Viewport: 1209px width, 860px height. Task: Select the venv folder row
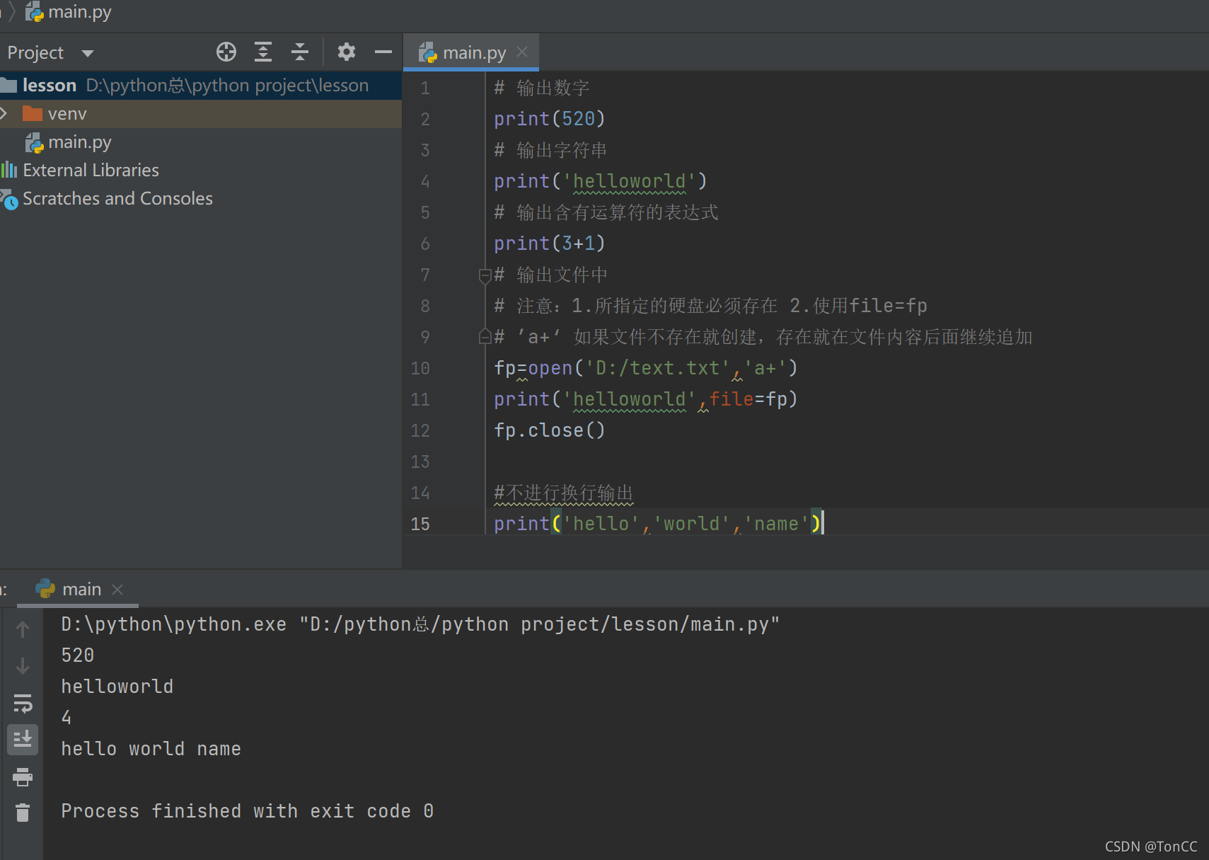coord(201,113)
